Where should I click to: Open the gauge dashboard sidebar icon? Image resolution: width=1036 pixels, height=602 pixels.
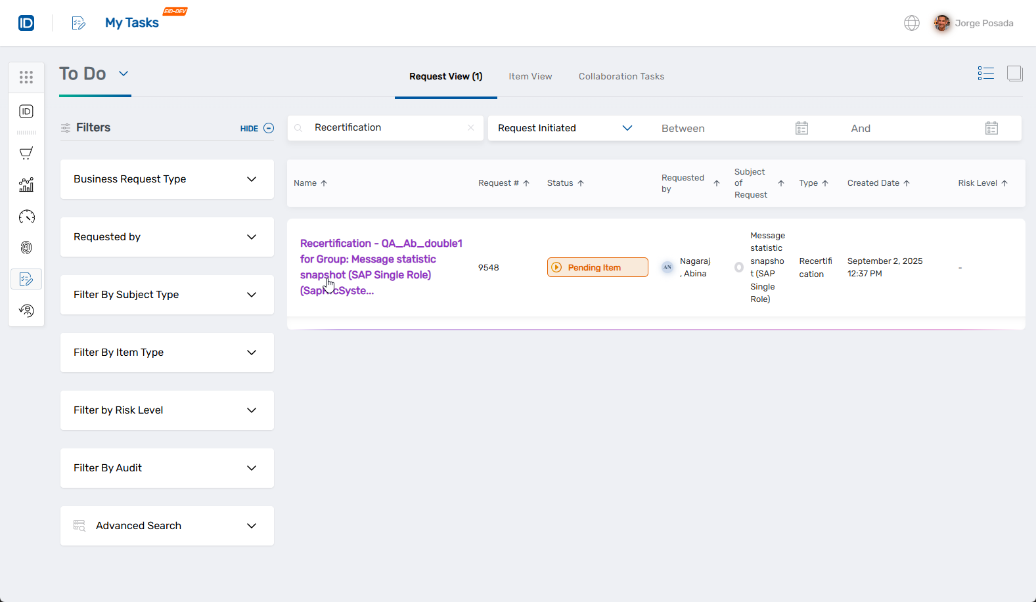pos(26,217)
